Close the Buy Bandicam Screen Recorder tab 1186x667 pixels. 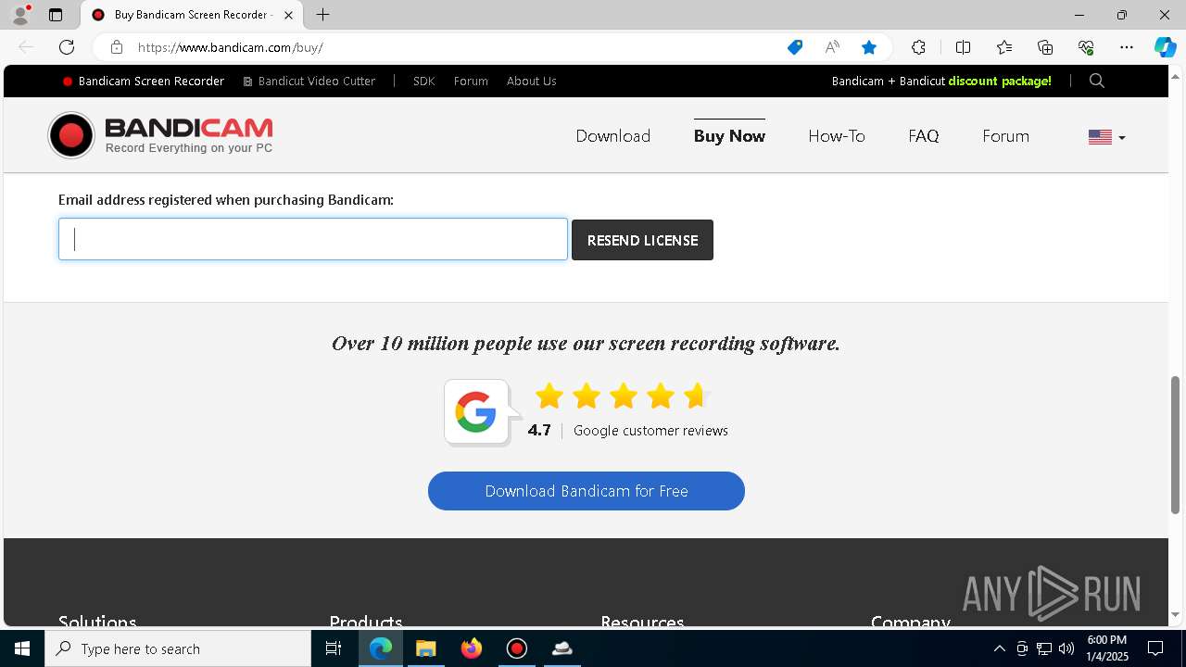click(x=288, y=15)
